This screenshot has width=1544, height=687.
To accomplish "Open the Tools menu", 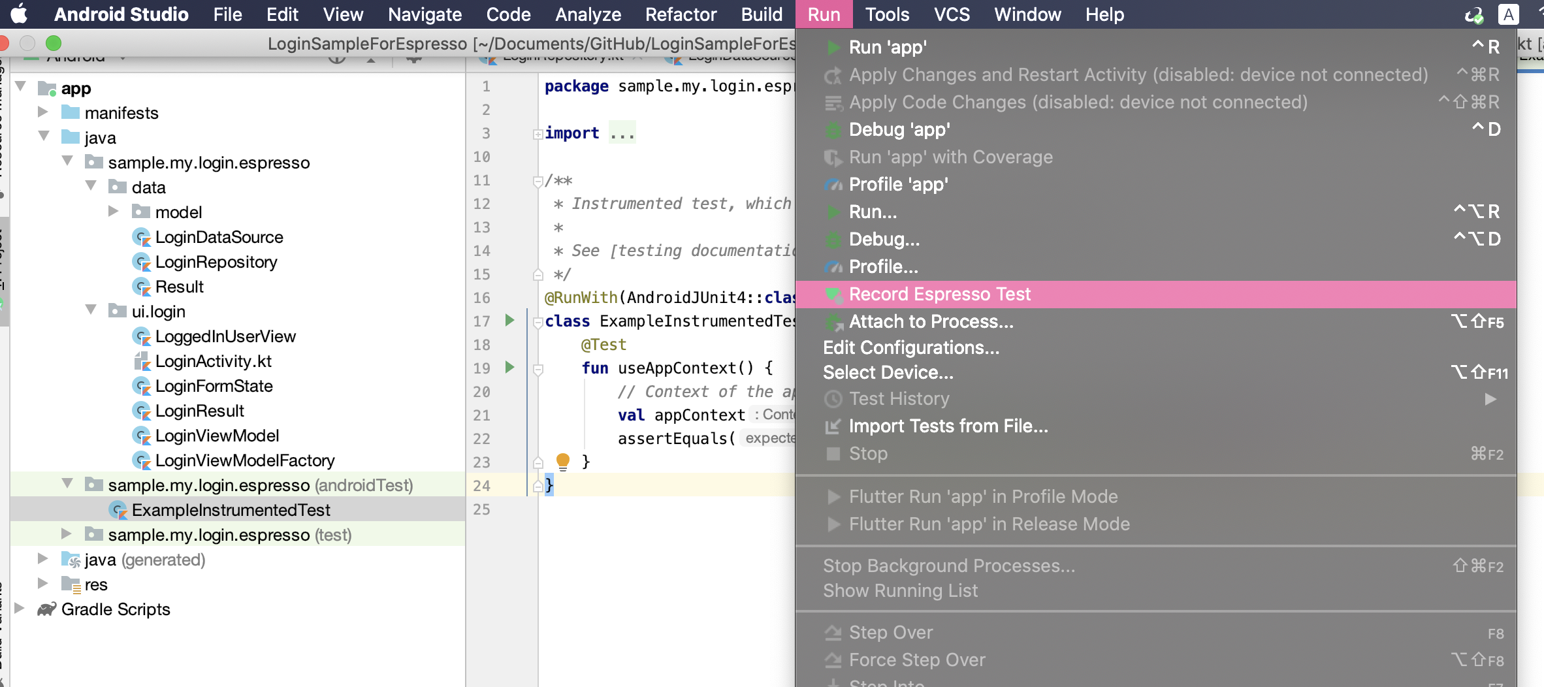I will [887, 14].
